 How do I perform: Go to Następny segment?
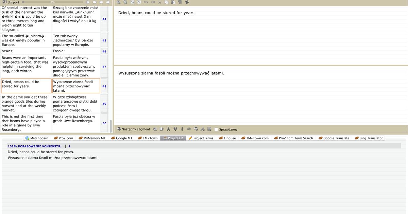[133, 129]
